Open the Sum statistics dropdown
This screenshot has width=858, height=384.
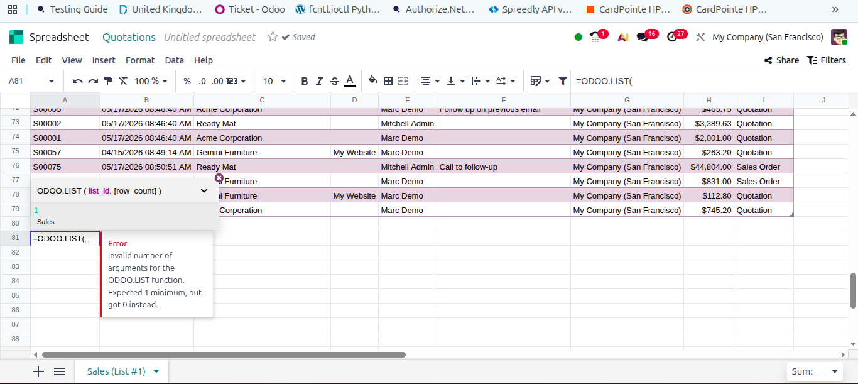(x=814, y=371)
